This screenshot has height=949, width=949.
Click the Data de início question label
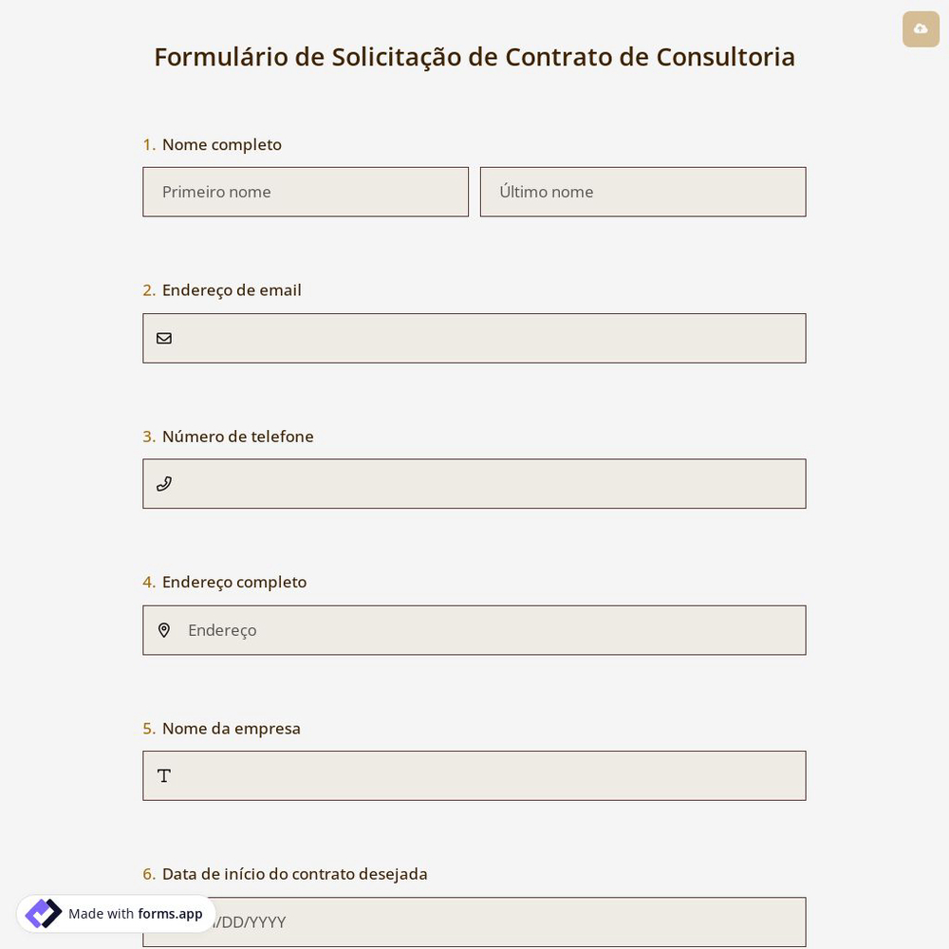coord(294,873)
